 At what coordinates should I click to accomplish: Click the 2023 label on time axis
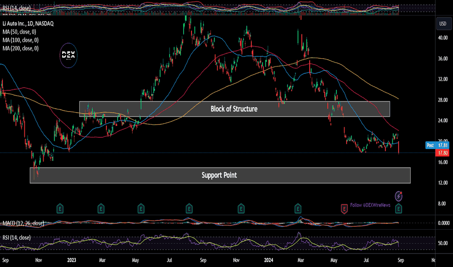[71, 260]
